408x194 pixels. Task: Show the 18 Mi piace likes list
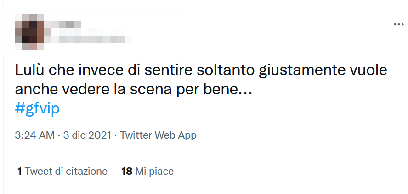pos(147,172)
